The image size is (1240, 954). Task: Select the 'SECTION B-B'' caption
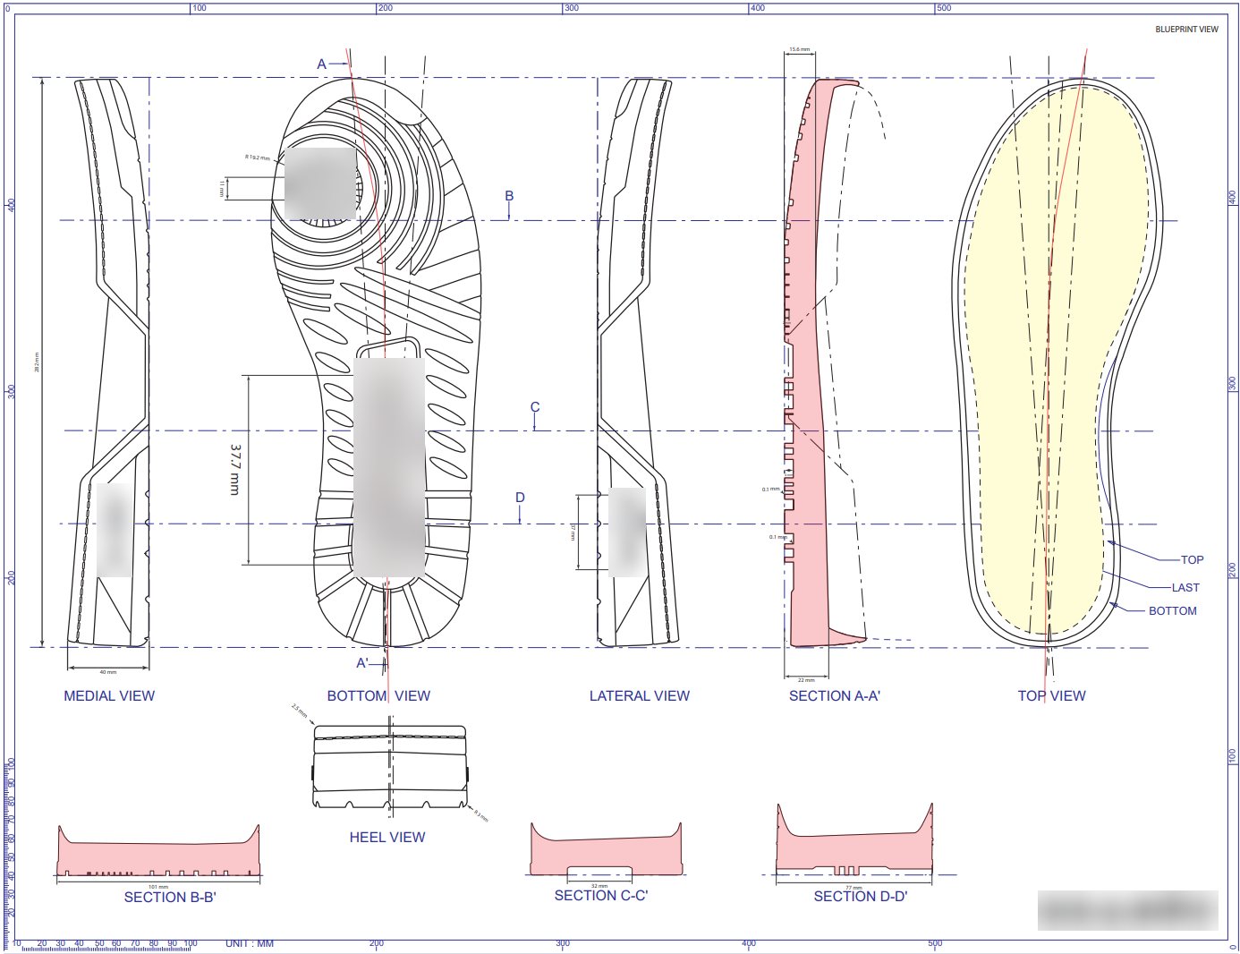pyautogui.click(x=170, y=898)
